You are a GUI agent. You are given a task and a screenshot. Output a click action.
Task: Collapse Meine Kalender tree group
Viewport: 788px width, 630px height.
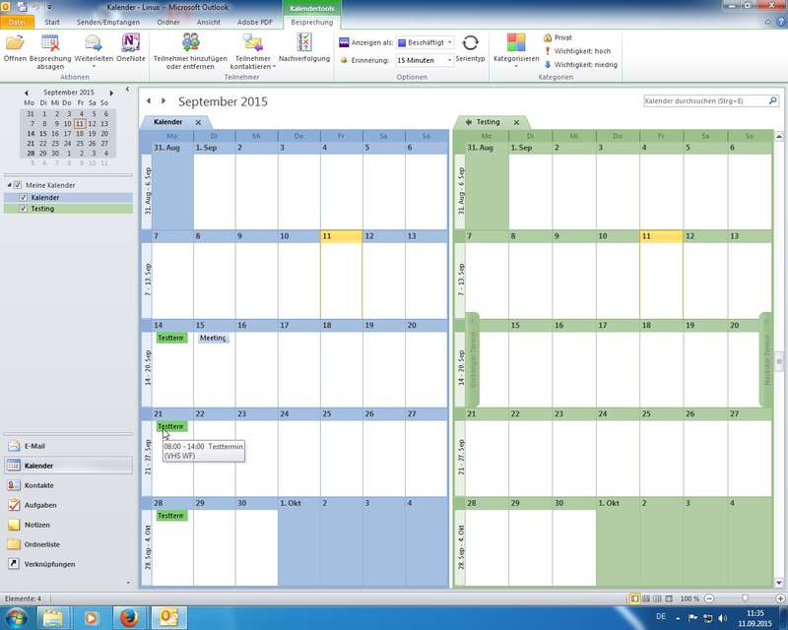coord(9,185)
